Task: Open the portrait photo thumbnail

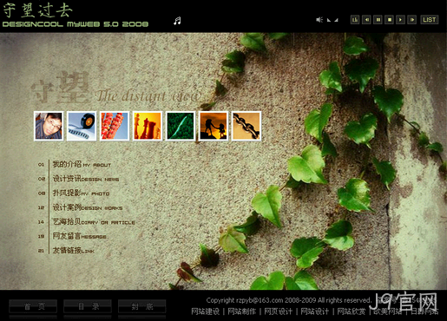Action: [49, 126]
